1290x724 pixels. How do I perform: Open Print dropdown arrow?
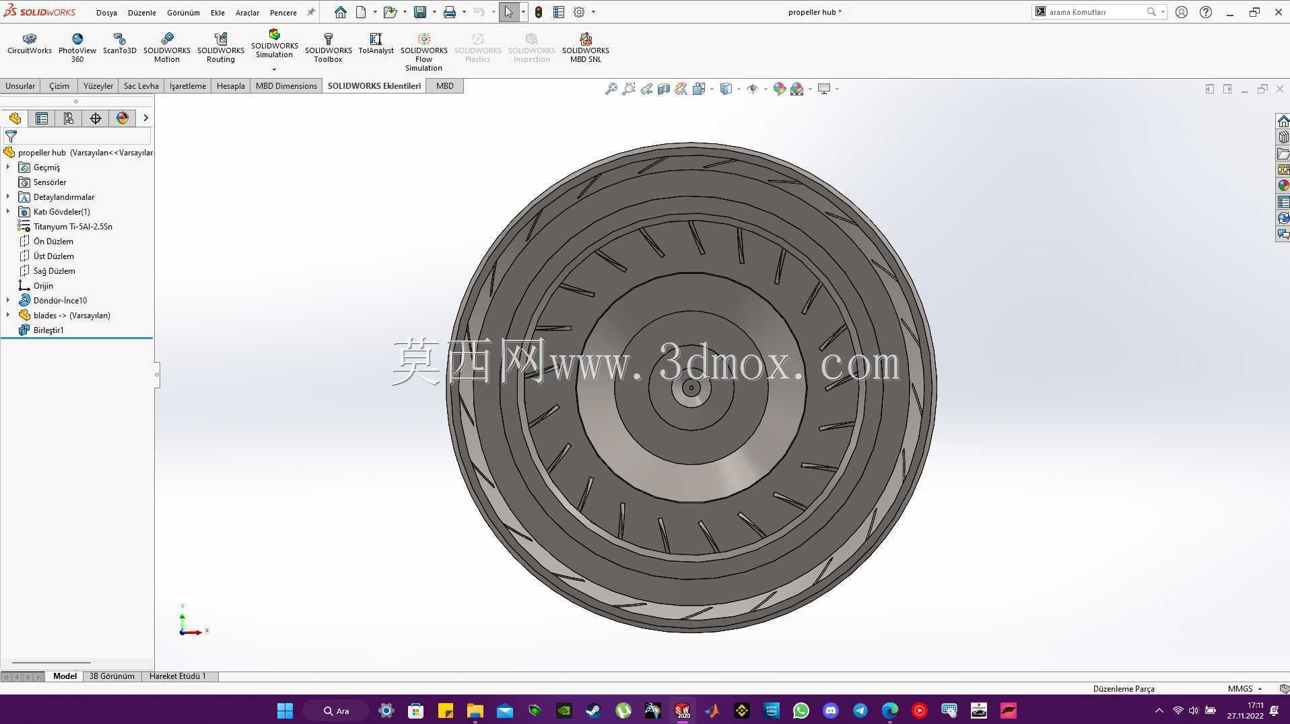(x=464, y=12)
